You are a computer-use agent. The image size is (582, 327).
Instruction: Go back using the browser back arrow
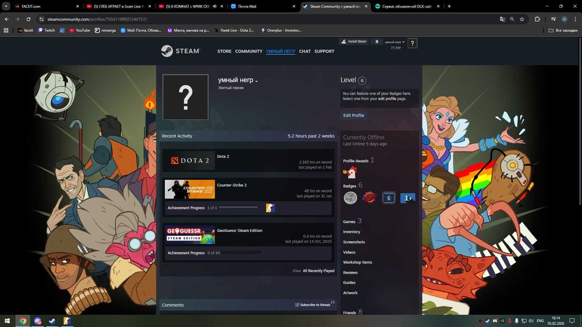click(6, 19)
